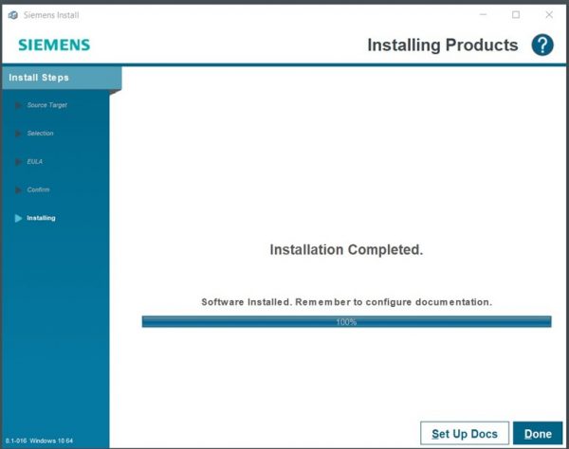The image size is (569, 449).
Task: Open the help question mark icon
Action: [542, 45]
